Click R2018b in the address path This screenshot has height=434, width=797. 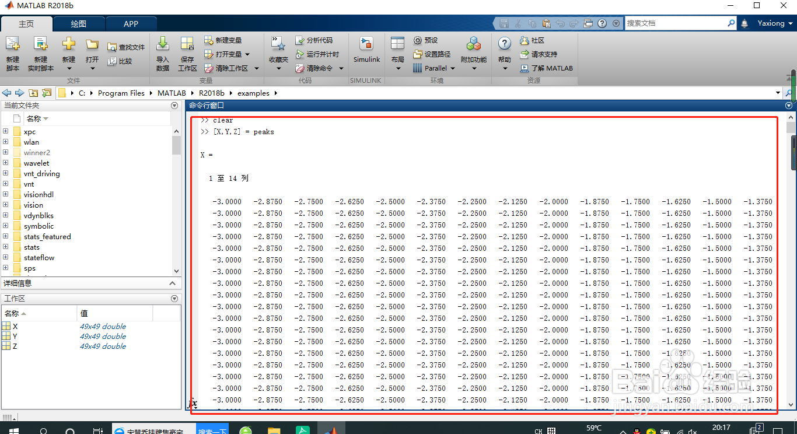211,93
